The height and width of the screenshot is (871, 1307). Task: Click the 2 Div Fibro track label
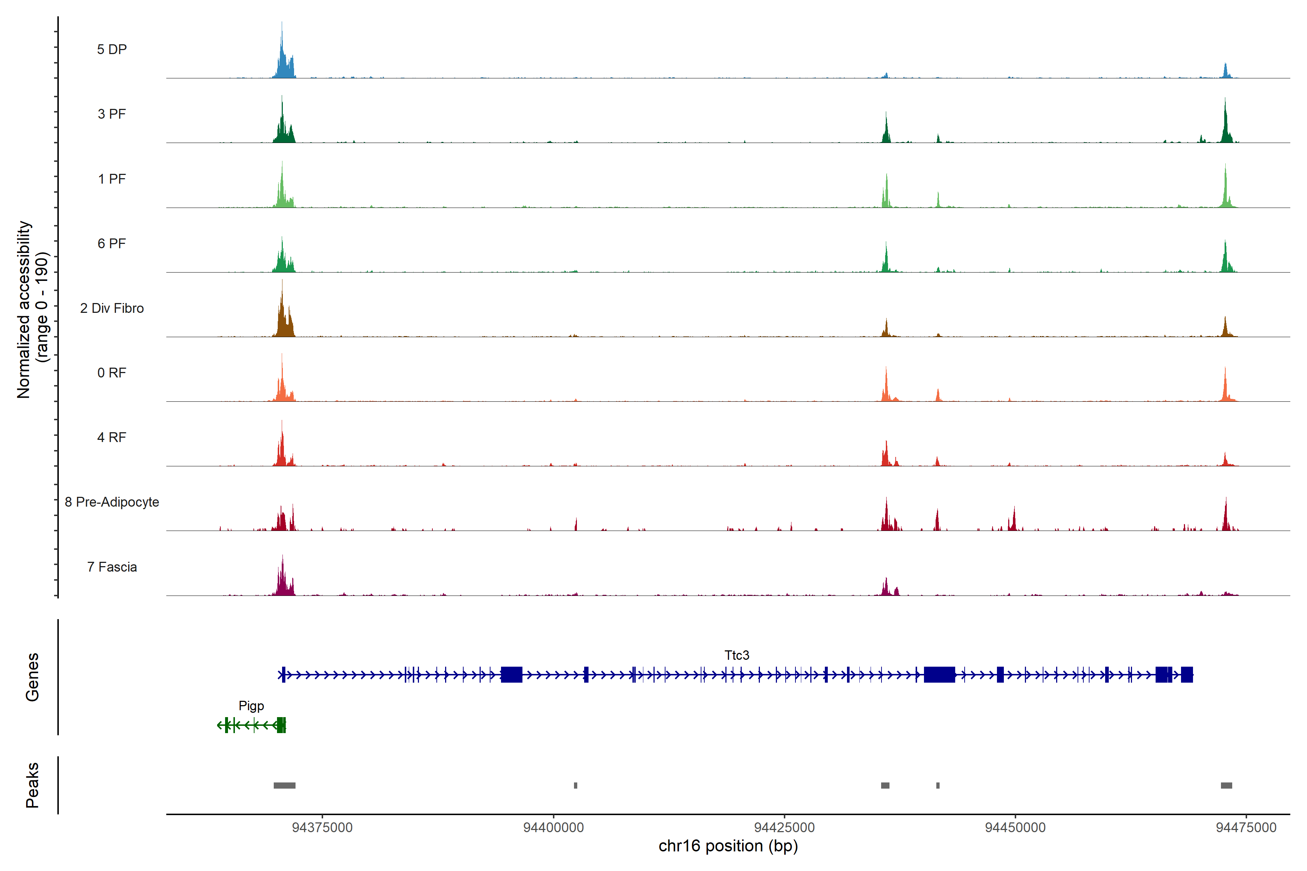click(112, 308)
